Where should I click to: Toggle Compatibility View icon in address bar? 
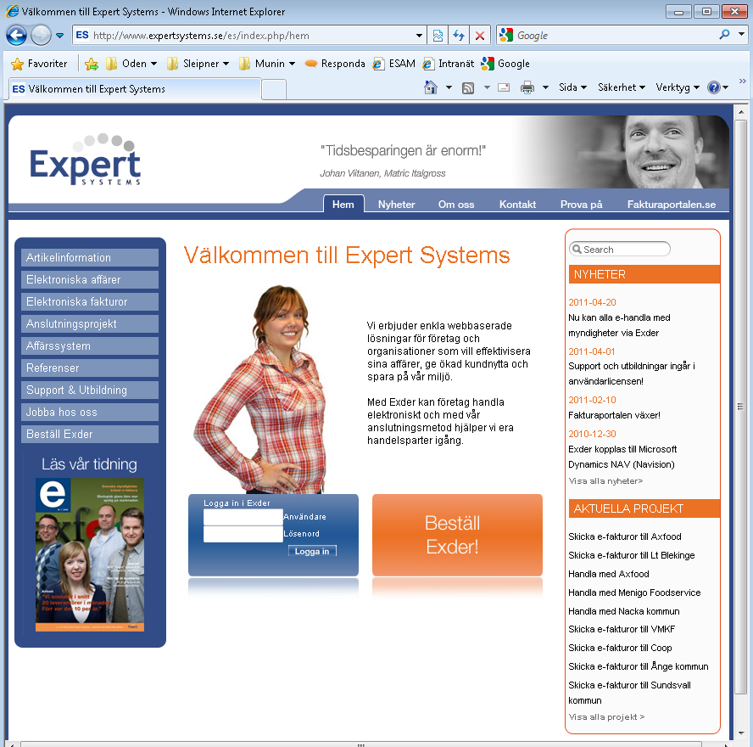[438, 35]
